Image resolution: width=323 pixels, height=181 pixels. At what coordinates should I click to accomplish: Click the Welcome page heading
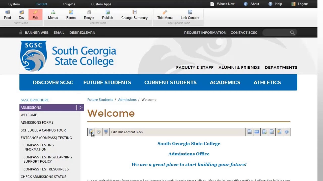tap(111, 113)
